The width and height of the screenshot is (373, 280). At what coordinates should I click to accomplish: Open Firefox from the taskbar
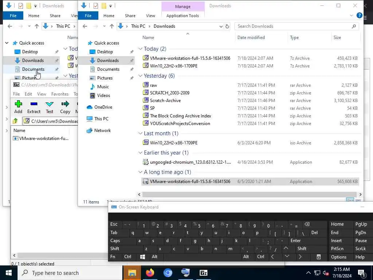pos(150,273)
